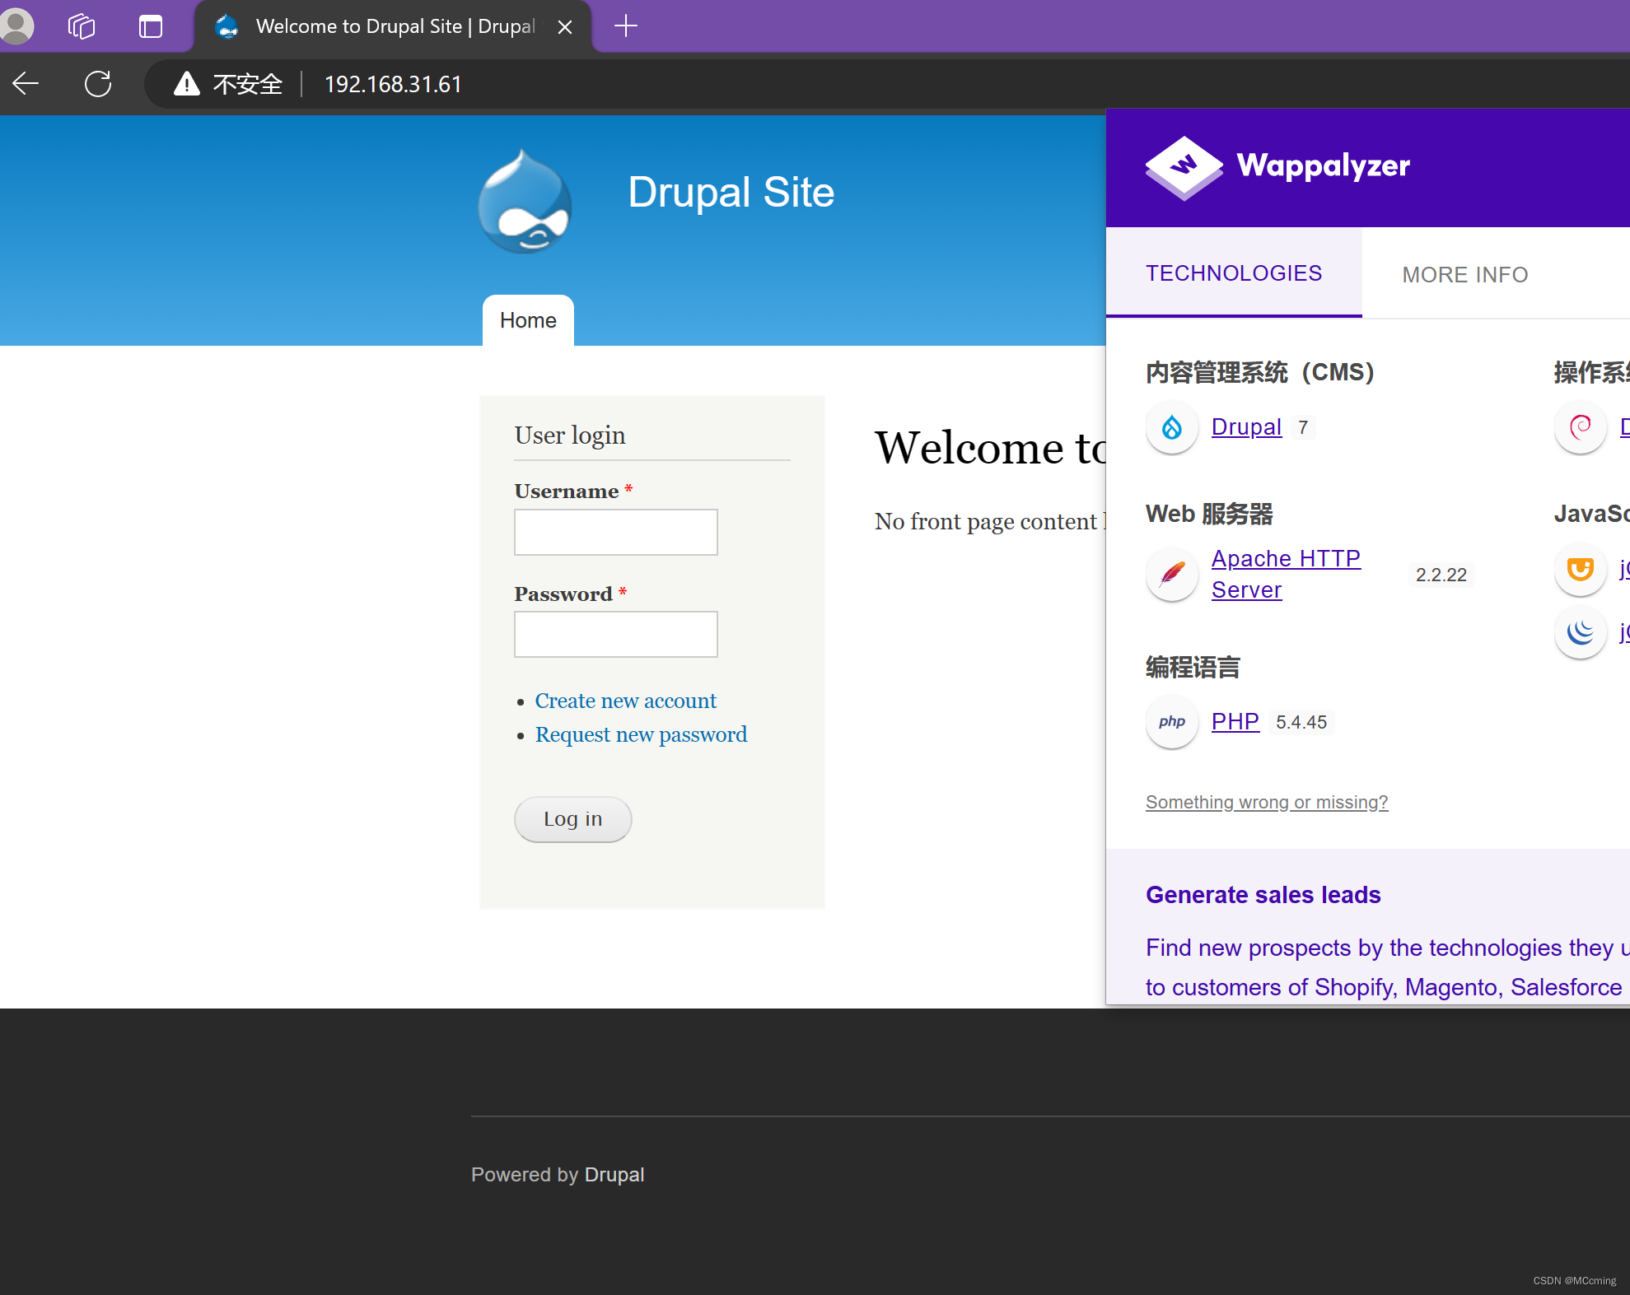
Task: Switch to the TECHNOLOGIES tab
Action: click(1234, 273)
